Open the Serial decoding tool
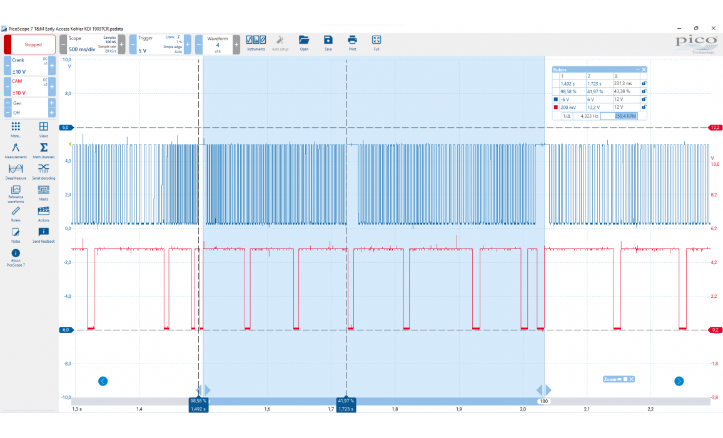 (x=44, y=171)
